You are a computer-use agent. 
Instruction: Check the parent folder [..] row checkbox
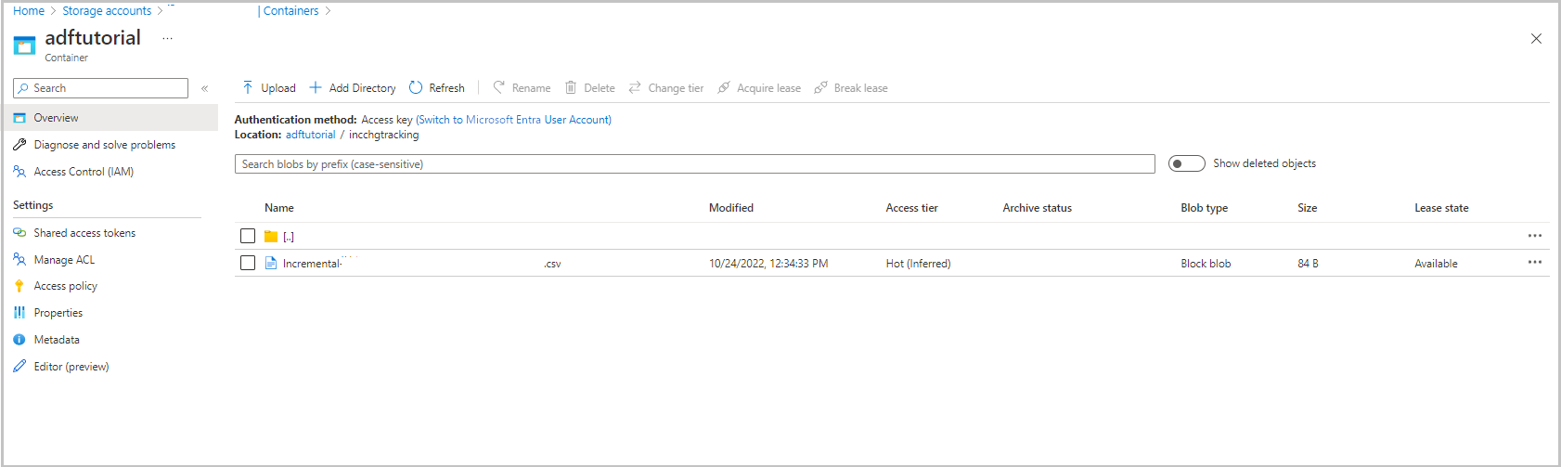point(248,236)
